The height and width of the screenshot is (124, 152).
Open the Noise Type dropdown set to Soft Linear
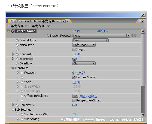coord(84,45)
